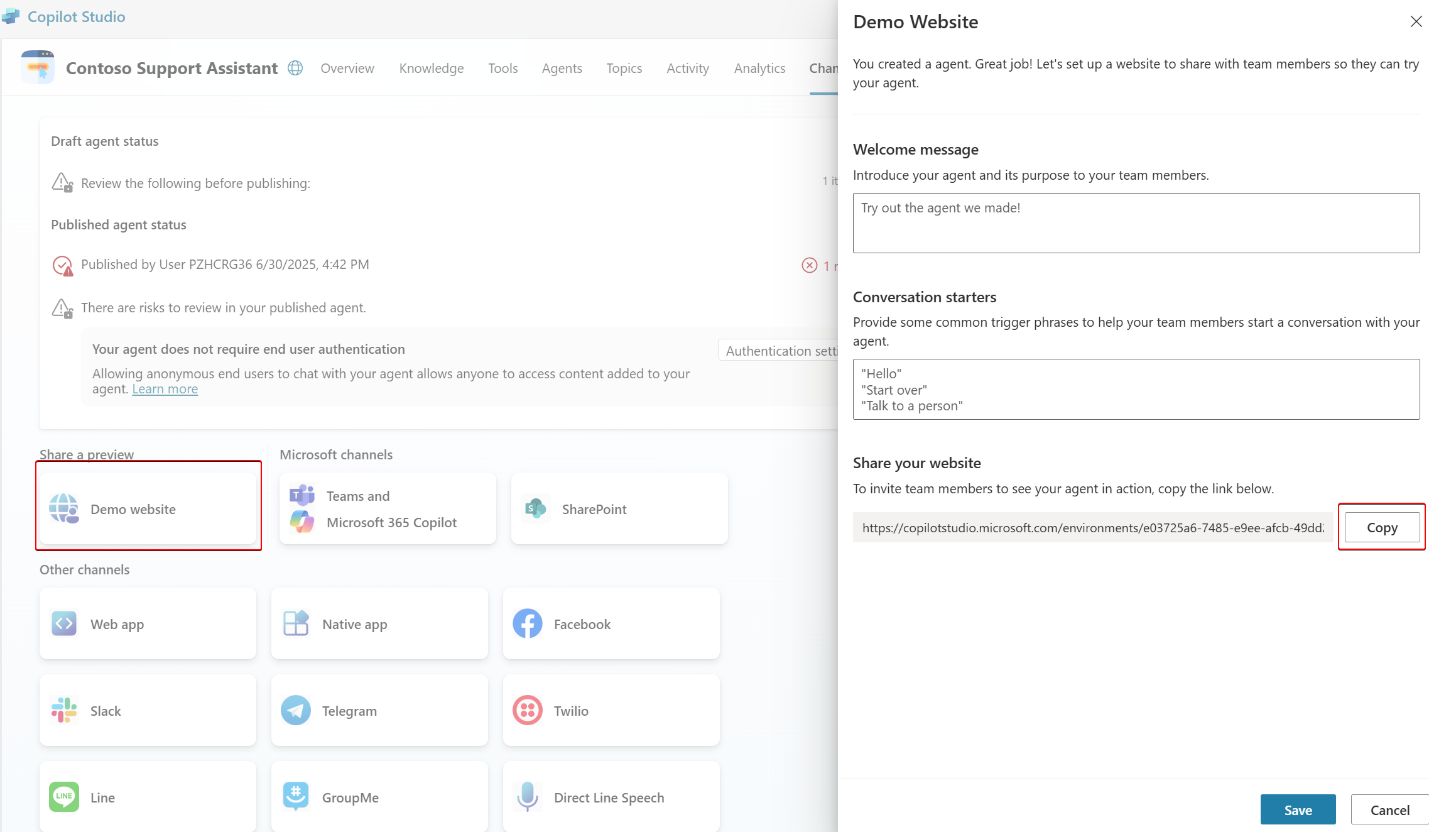Click into the Welcome message text box
The height and width of the screenshot is (832, 1429).
tap(1135, 223)
